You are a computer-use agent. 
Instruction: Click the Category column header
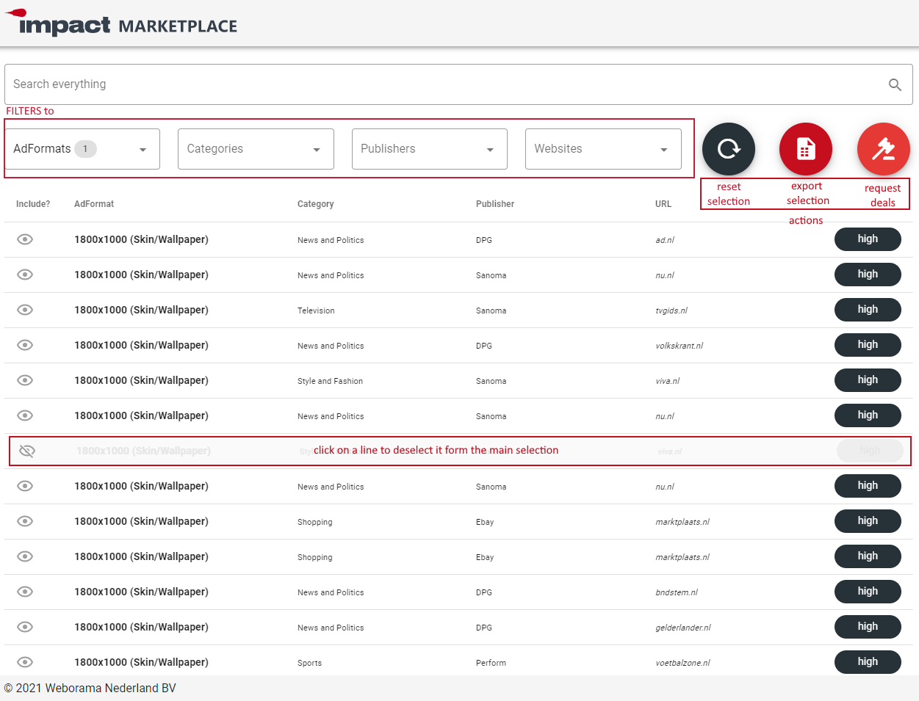pyautogui.click(x=316, y=204)
